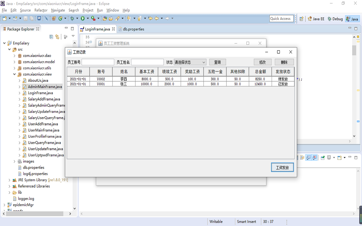Click the 总金额 column header
The width and height of the screenshot is (362, 226).
(260, 72)
